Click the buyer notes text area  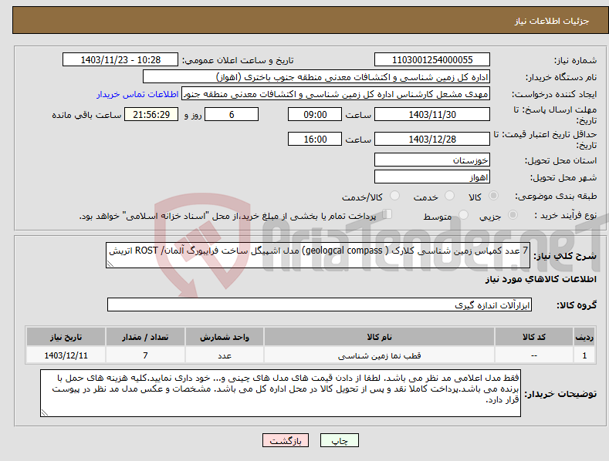point(280,393)
